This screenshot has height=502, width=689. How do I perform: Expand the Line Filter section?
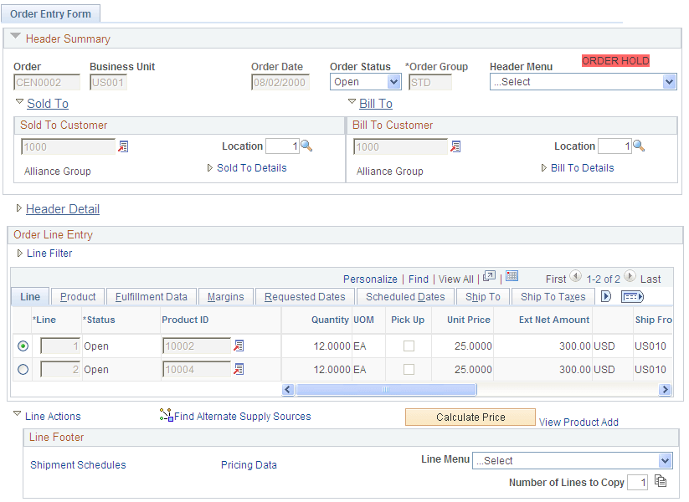coord(20,253)
